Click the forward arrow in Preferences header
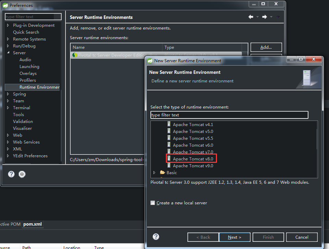 coord(264,17)
